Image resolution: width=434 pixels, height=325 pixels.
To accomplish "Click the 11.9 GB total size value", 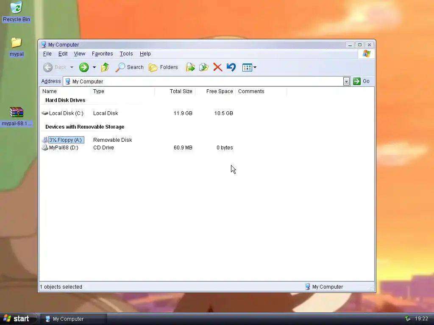I will [183, 113].
